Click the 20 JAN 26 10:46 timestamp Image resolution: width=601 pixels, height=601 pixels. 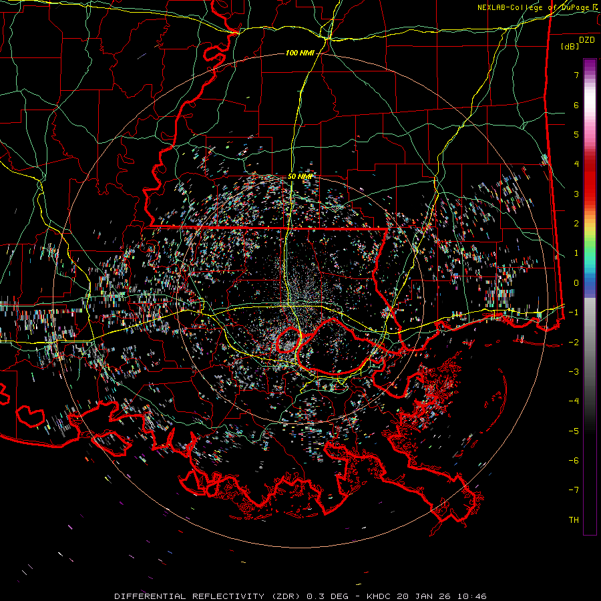pos(442,596)
